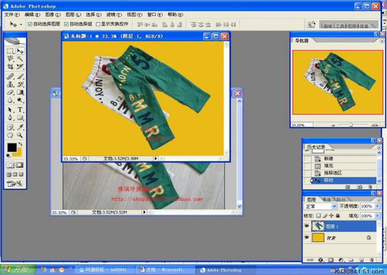Toggle lock position in Layers panel
387x275 pixels.
(x=331, y=216)
